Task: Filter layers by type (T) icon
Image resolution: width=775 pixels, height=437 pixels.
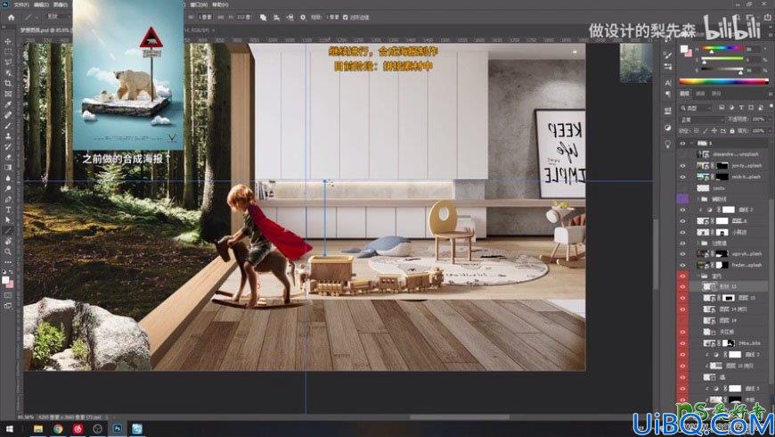Action: click(741, 107)
